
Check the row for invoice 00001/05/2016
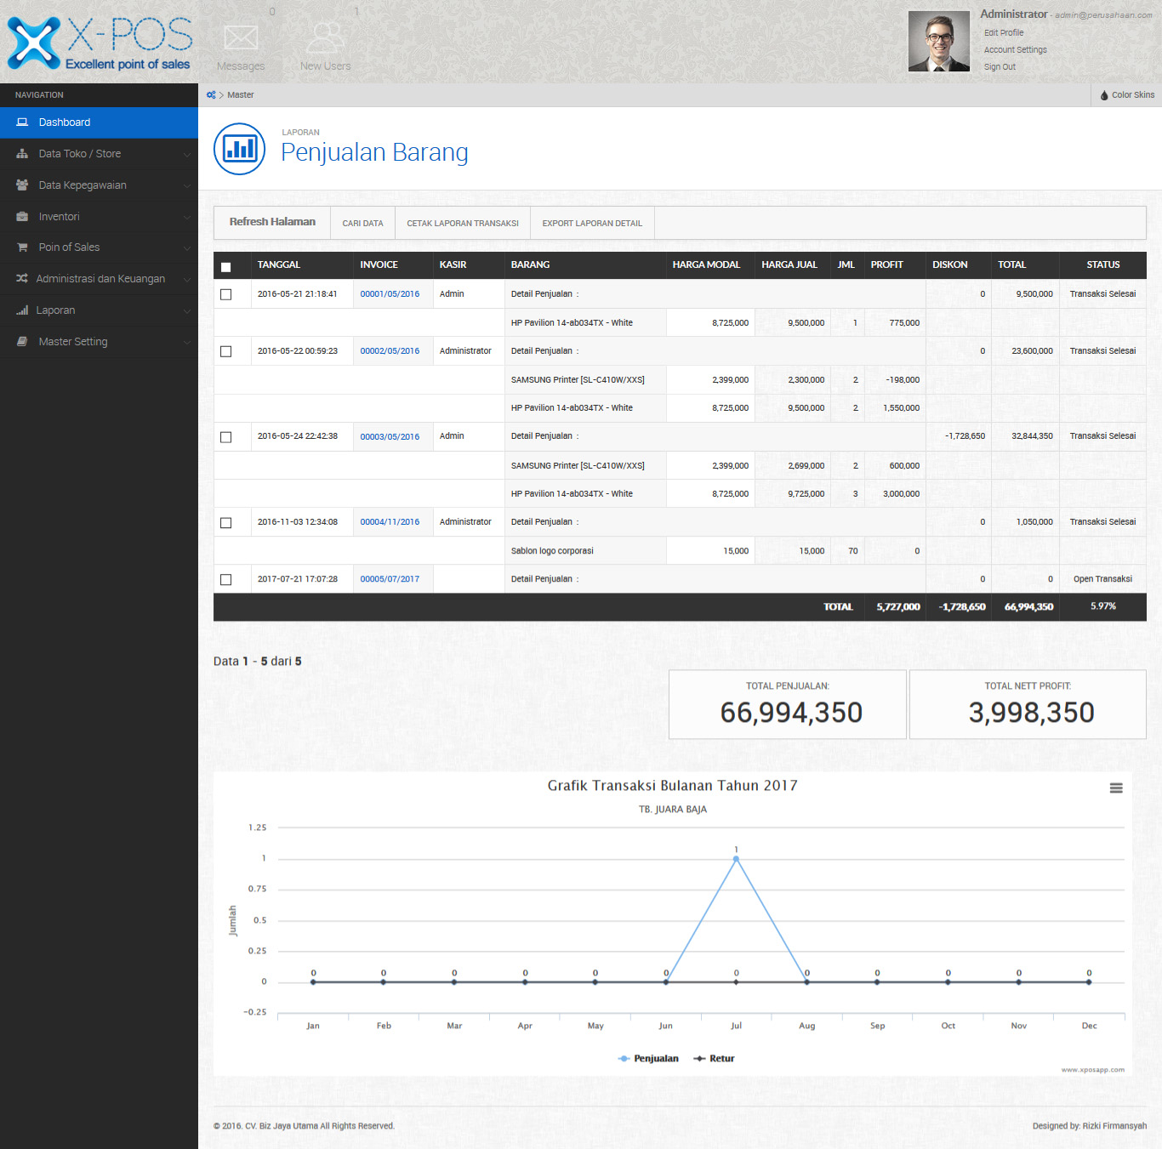(x=226, y=294)
